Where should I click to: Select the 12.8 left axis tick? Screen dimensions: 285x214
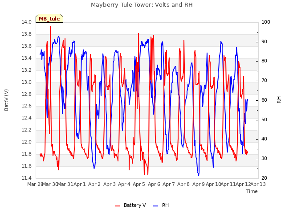click(27, 94)
